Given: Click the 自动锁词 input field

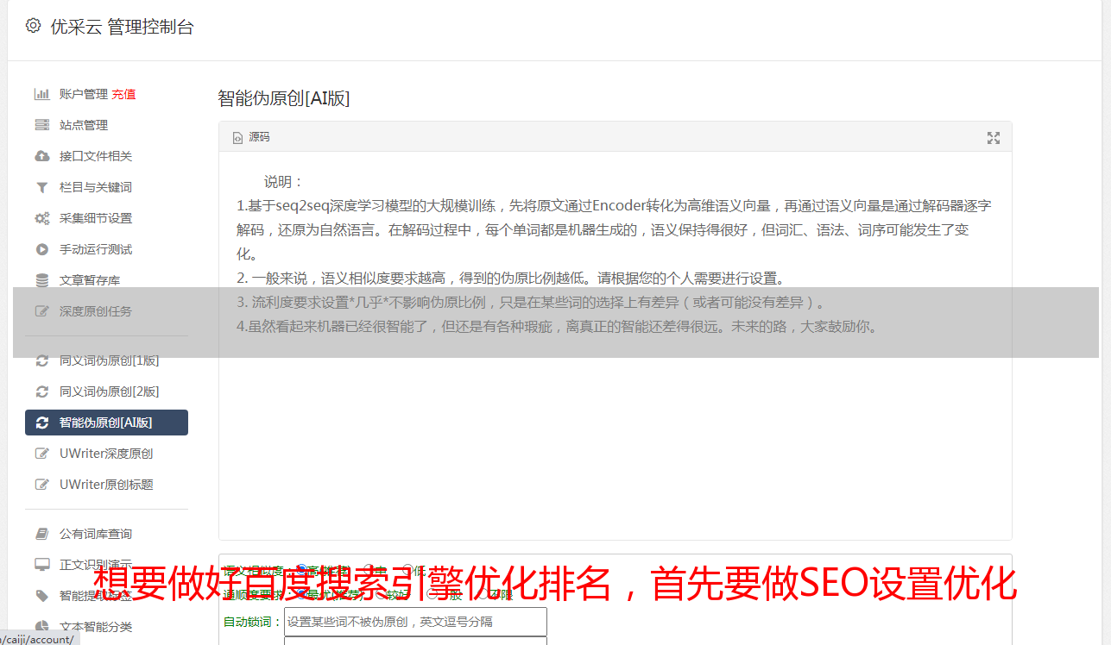Looking at the screenshot, I should 415,622.
